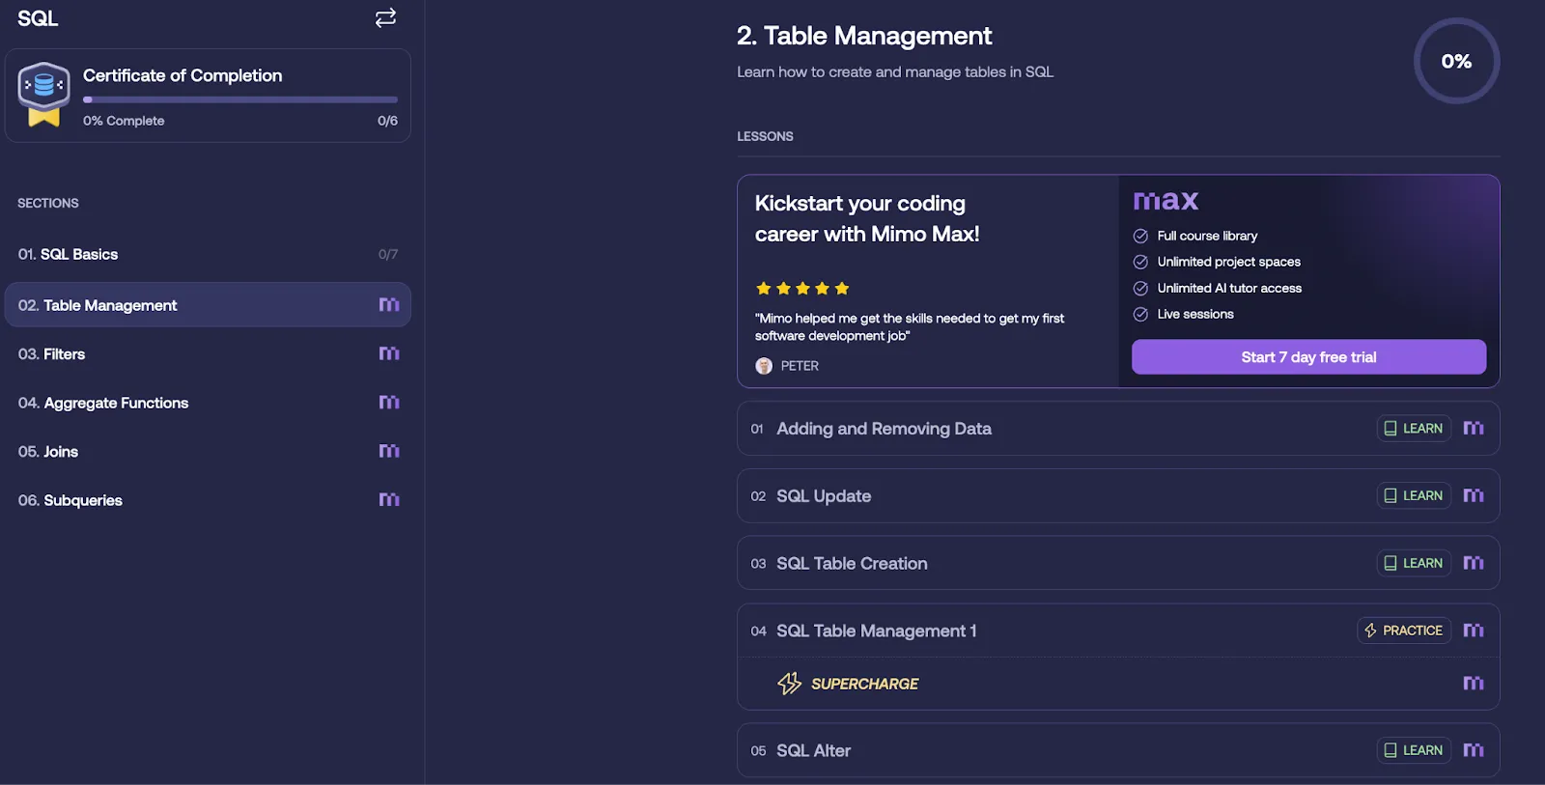This screenshot has width=1545, height=785.
Task: Click the certificate badge icon
Action: click(43, 95)
